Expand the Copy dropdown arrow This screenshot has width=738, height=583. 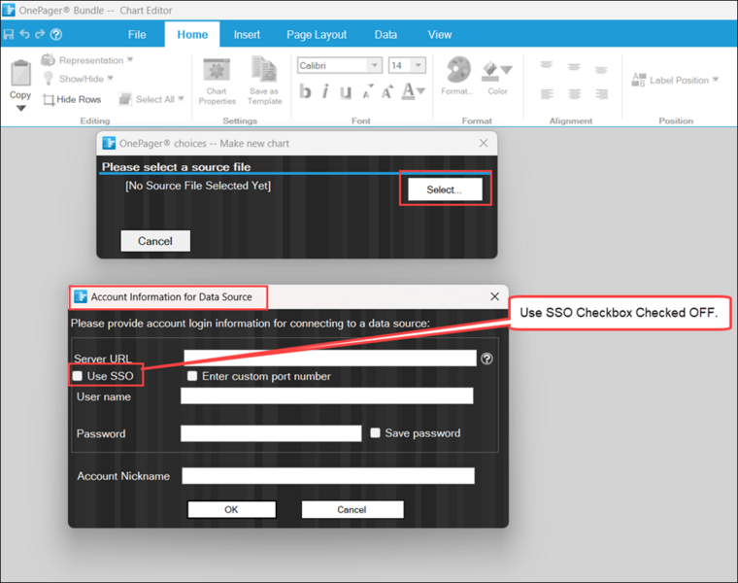(20, 108)
